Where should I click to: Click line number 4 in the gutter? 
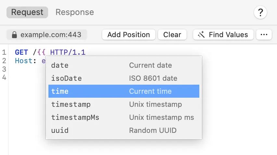[4, 77]
